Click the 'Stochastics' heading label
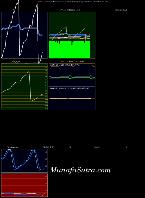Screen dimensions: 145x198 (x=12, y=147)
